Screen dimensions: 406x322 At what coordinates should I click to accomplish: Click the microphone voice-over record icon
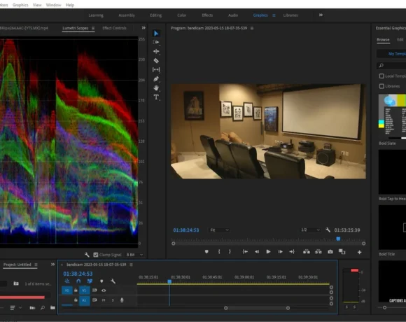122,300
